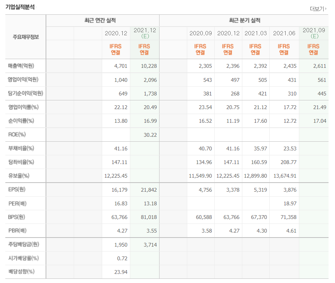
Task: Select the 1,040 operating profit value
Action: pos(121,80)
